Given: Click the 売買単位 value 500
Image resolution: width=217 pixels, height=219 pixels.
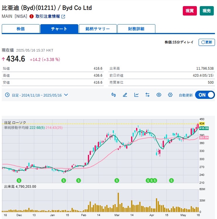Looking at the screenshot, I should tap(211, 83).
